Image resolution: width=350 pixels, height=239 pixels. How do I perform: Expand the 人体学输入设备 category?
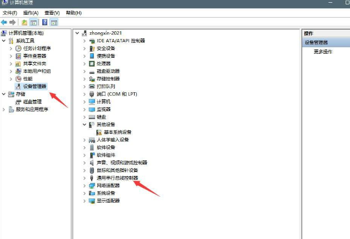85,140
